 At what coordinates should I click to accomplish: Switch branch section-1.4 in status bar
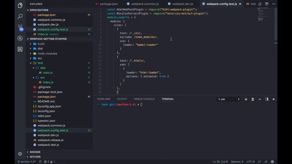point(26,162)
